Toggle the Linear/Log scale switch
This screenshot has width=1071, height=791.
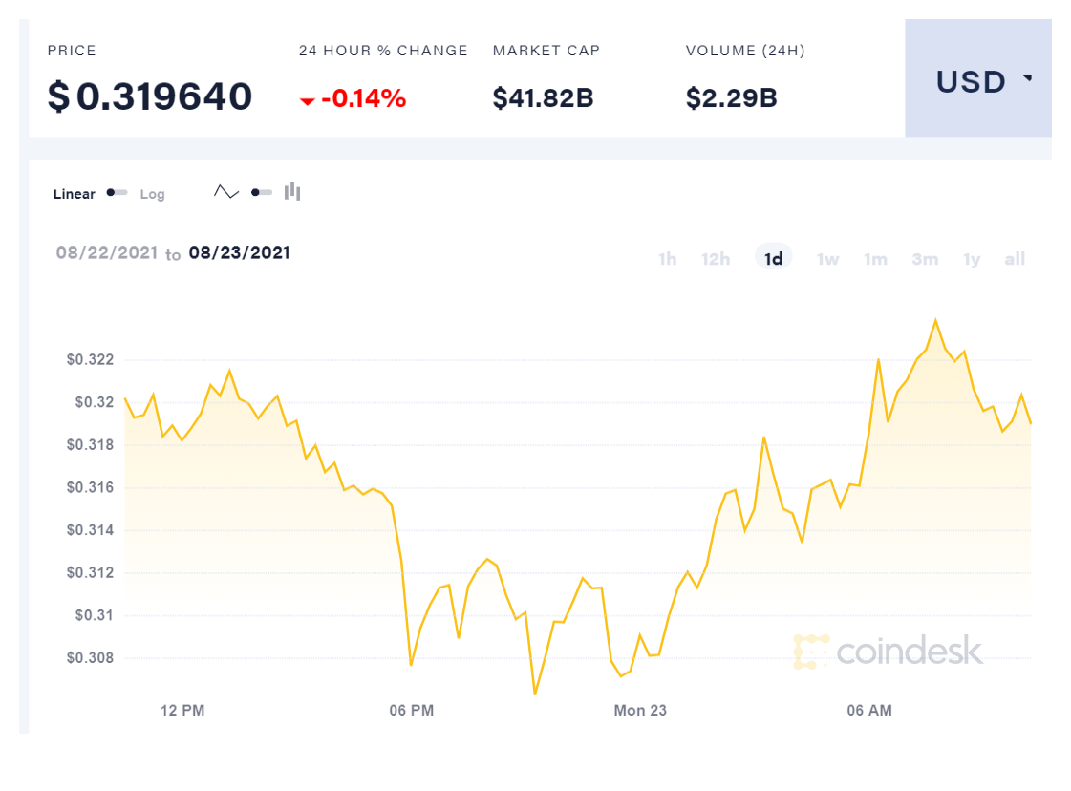[x=118, y=193]
